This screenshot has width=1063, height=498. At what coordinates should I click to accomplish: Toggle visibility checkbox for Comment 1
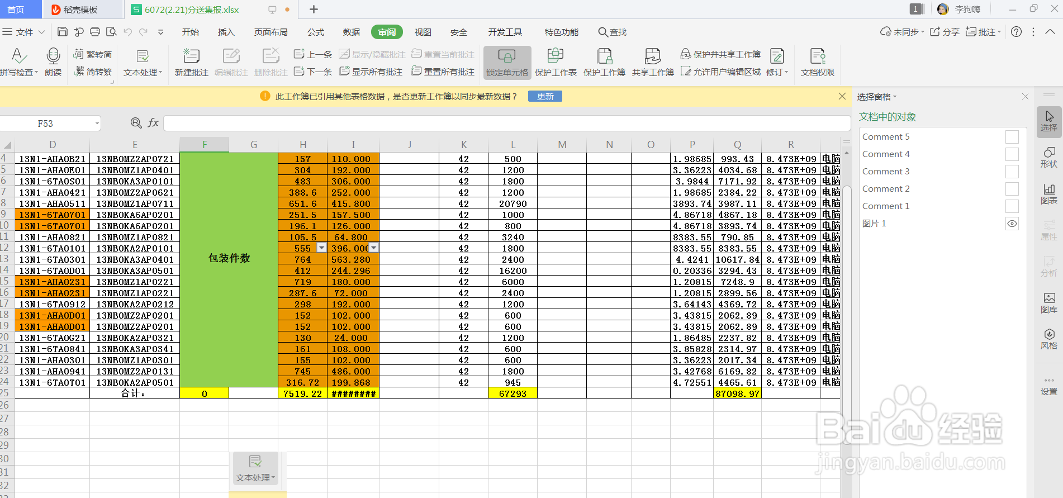click(x=1012, y=206)
